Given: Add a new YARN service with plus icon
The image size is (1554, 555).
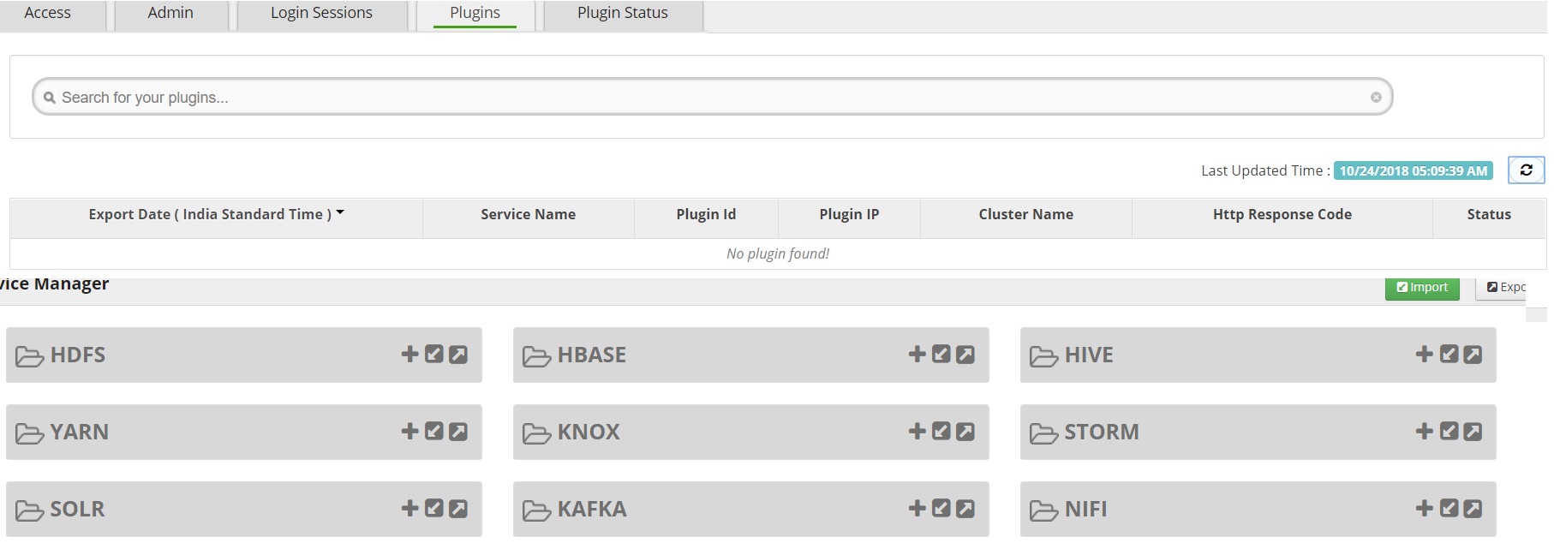Looking at the screenshot, I should (x=410, y=432).
